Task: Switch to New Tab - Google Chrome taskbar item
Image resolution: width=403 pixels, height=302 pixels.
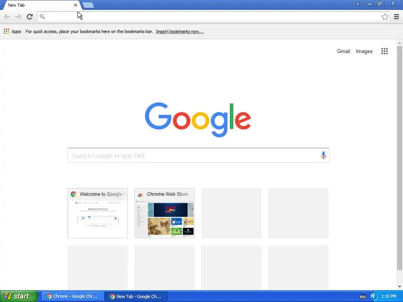Action: (137, 296)
